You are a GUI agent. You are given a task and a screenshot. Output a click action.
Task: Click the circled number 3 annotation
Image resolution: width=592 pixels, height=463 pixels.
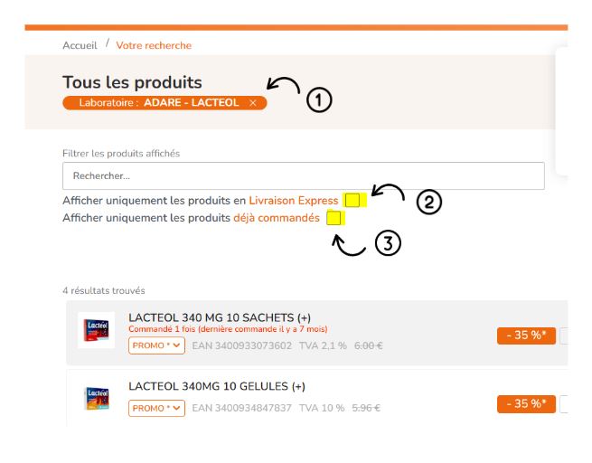[387, 243]
